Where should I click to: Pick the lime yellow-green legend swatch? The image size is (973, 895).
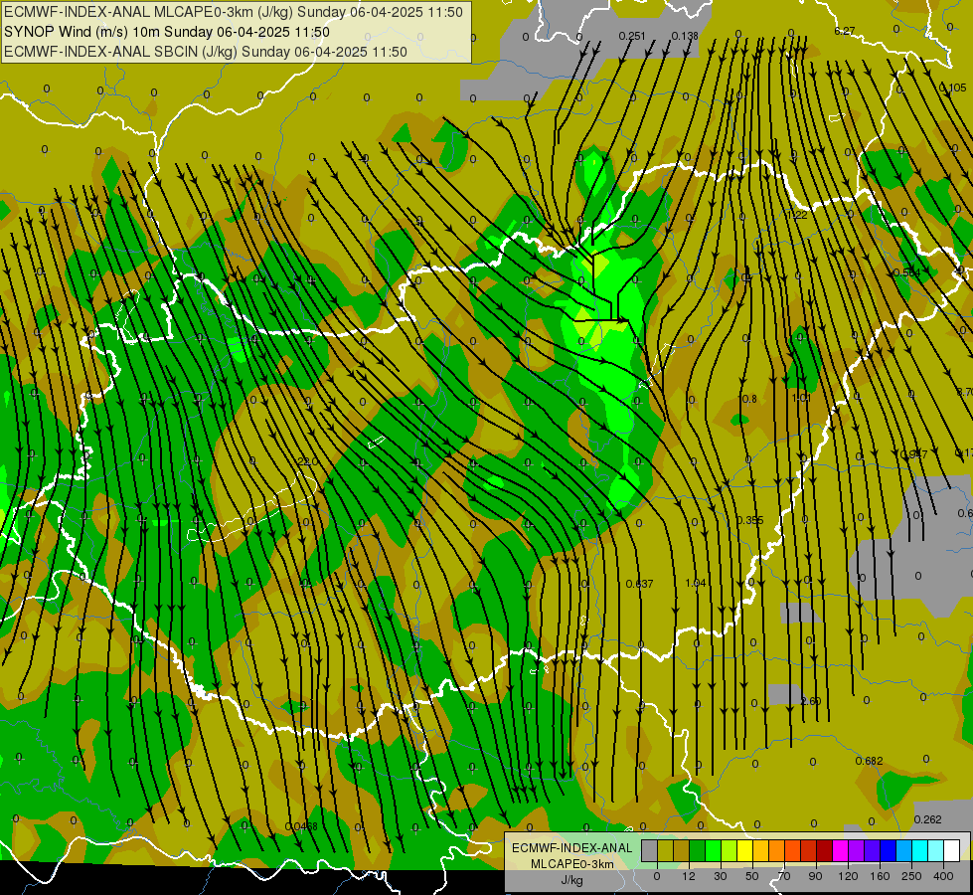coord(730,850)
